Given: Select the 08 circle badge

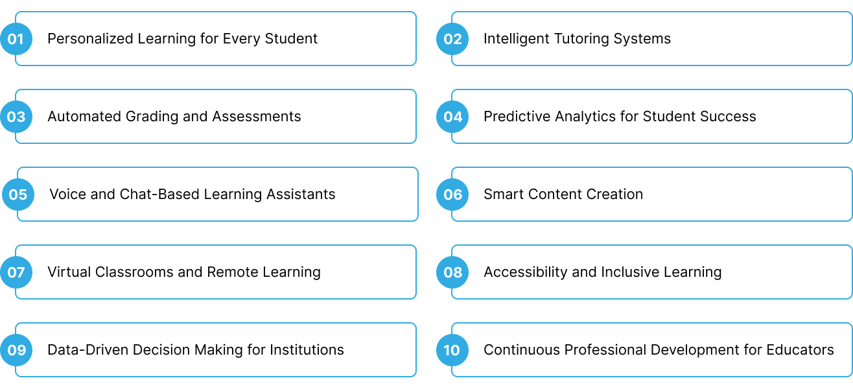Looking at the screenshot, I should [452, 272].
